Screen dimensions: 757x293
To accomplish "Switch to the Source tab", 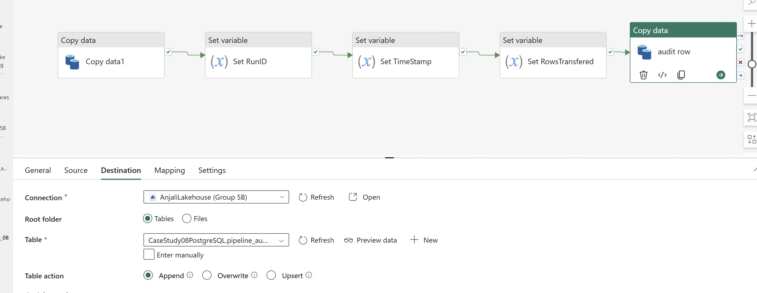I will click(x=76, y=170).
